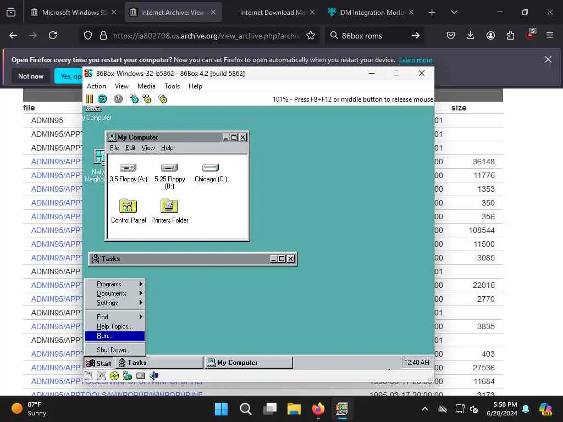Open Firefox hamburger menu
Screen dimensions: 563x422
point(550,36)
